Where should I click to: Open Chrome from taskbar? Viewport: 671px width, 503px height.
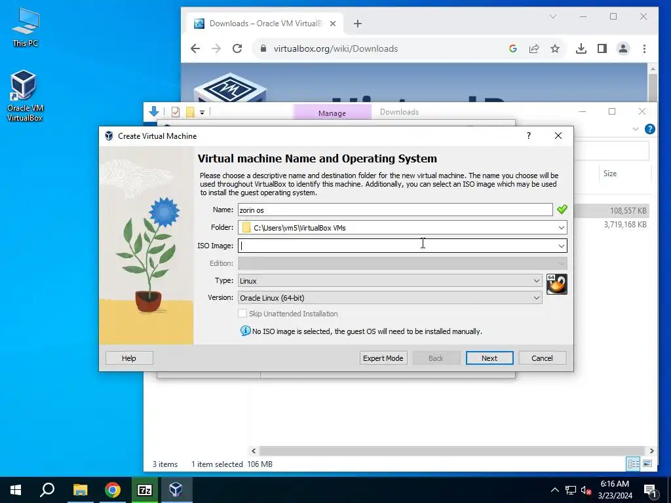click(113, 490)
